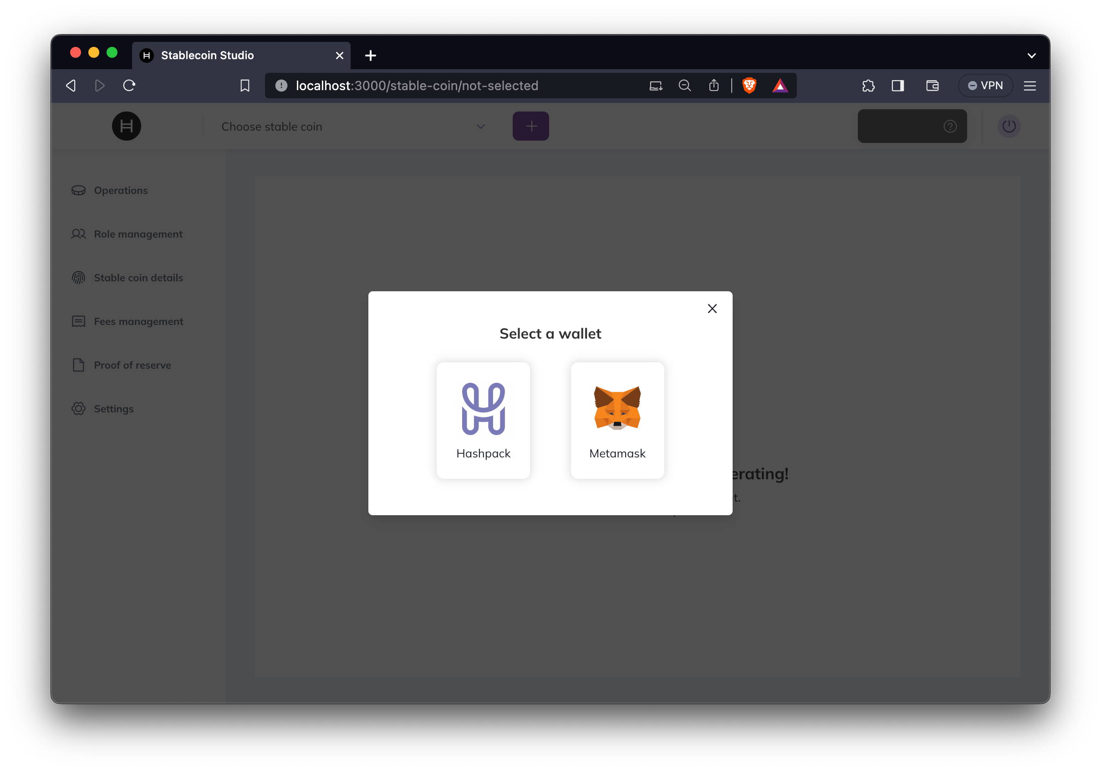
Task: Open Fees management in the sidebar
Action: pyautogui.click(x=127, y=321)
